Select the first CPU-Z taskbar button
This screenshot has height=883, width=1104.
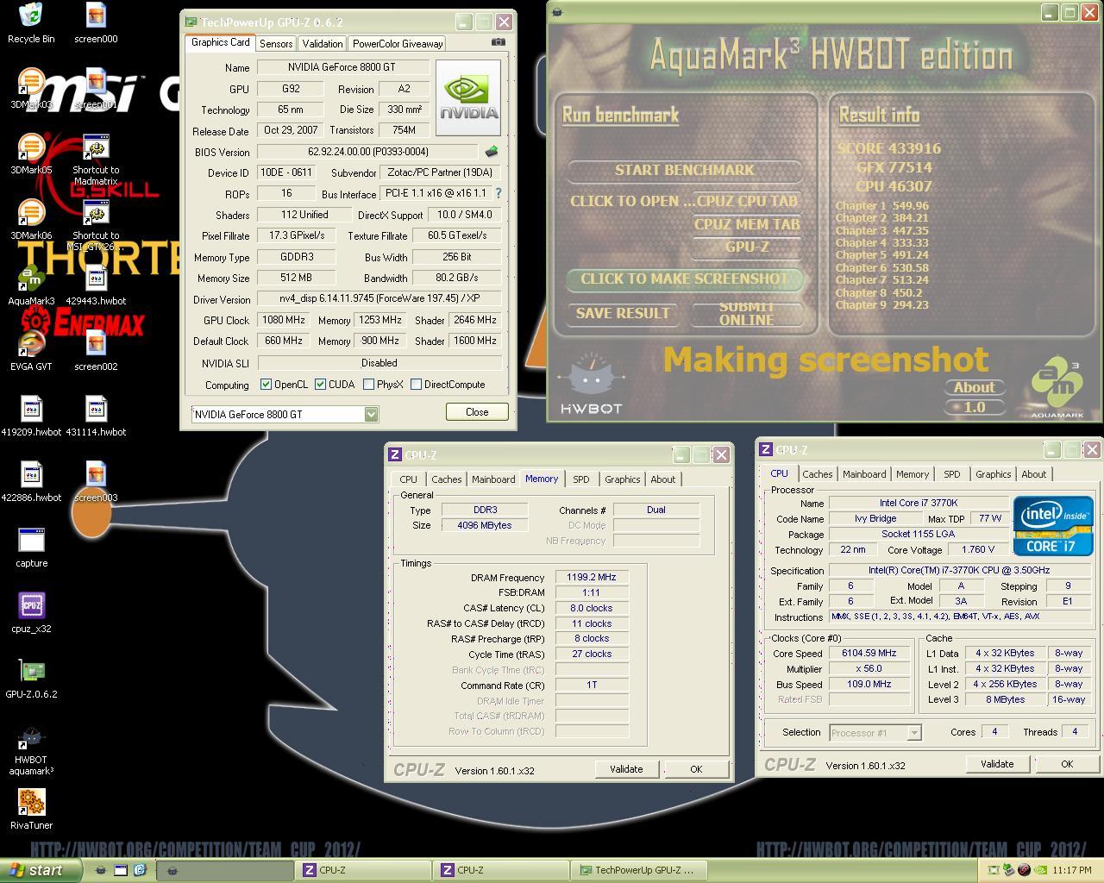tap(362, 870)
